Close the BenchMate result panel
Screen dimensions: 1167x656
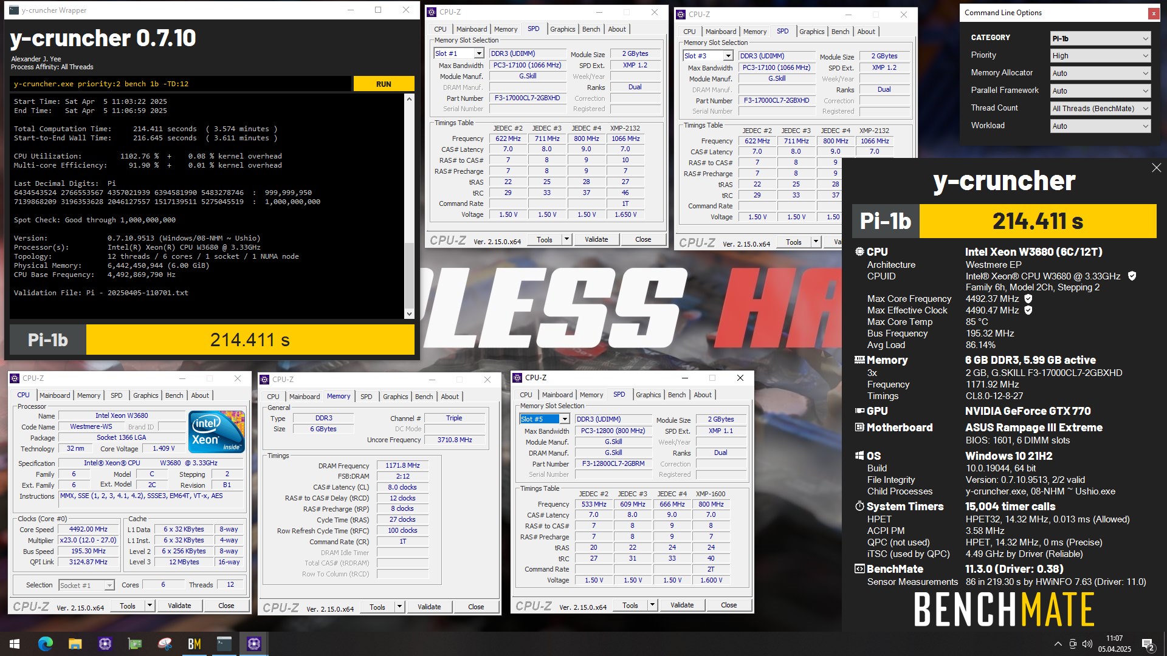pyautogui.click(x=1156, y=168)
